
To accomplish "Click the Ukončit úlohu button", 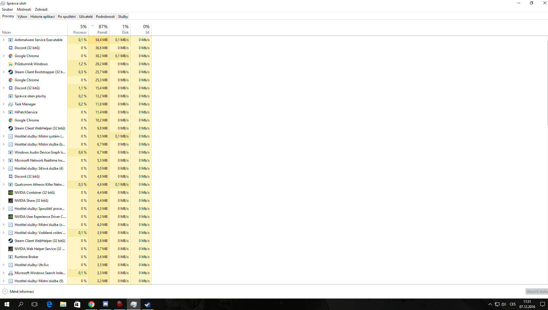I will tap(537, 292).
